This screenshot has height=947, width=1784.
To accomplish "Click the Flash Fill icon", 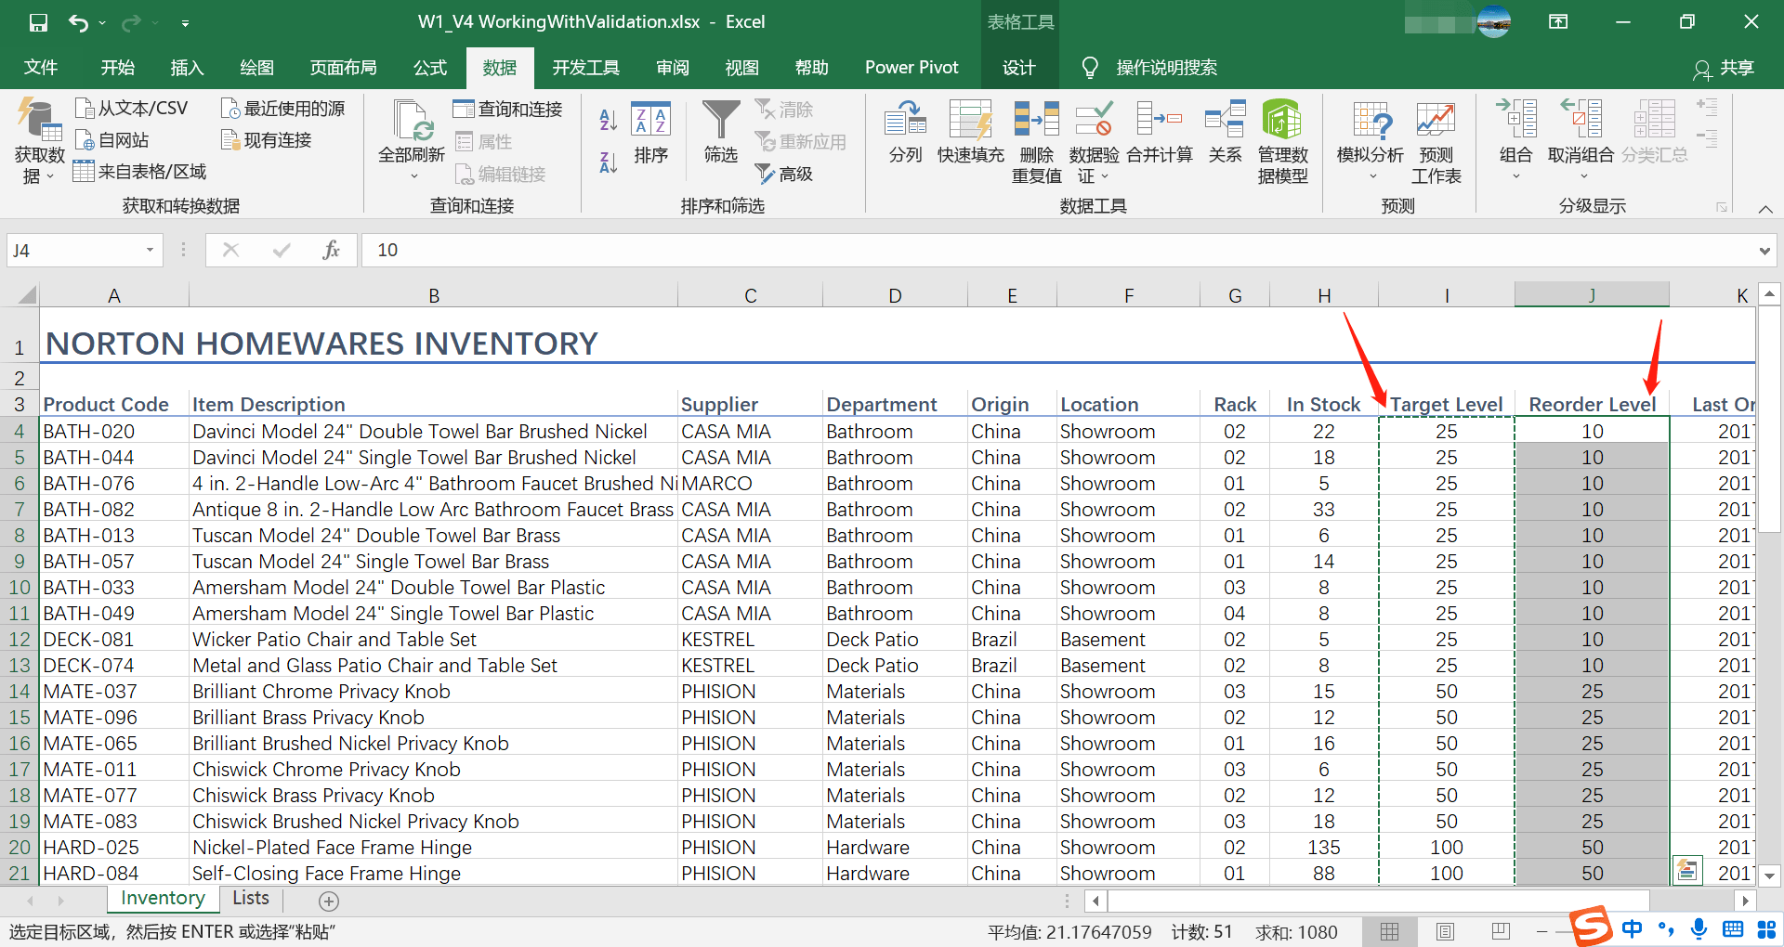I will tap(970, 121).
